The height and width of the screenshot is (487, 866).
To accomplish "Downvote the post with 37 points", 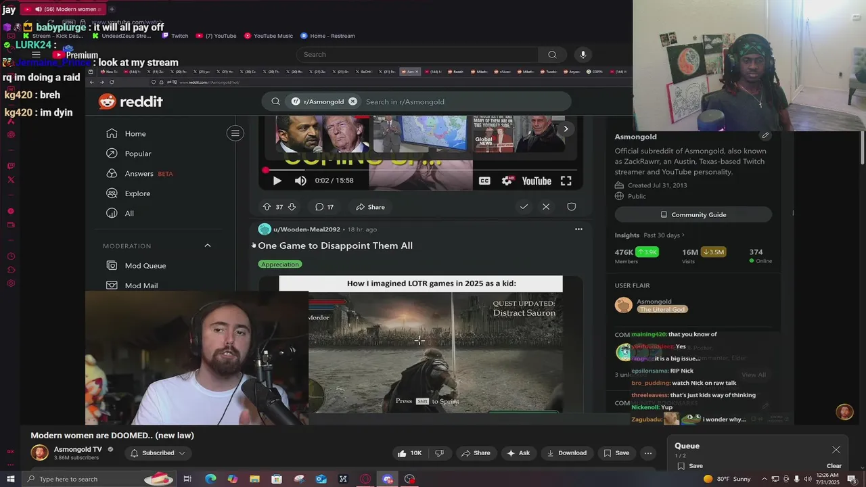I will (x=292, y=207).
